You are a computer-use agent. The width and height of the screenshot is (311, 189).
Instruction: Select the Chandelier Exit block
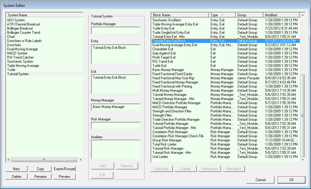[x=163, y=49]
